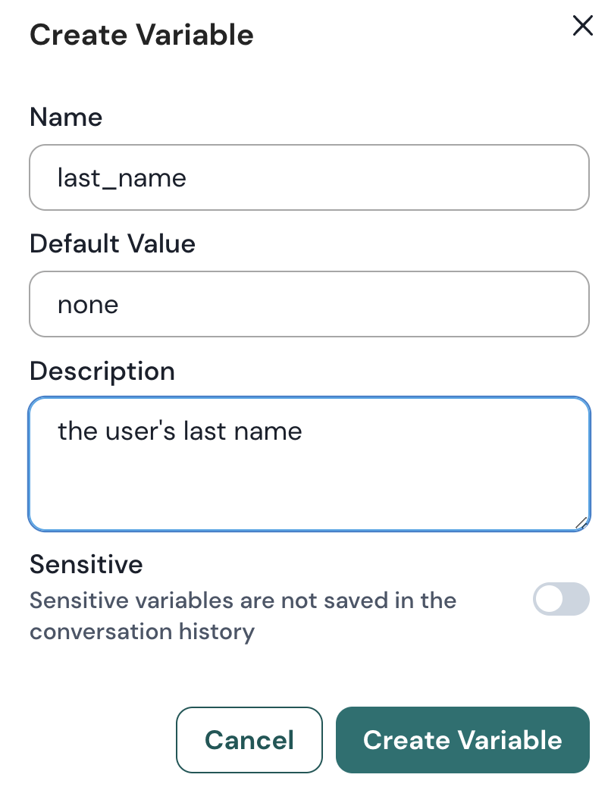Image resolution: width=608 pixels, height=787 pixels.
Task: Click the Name field label
Action: tap(66, 117)
